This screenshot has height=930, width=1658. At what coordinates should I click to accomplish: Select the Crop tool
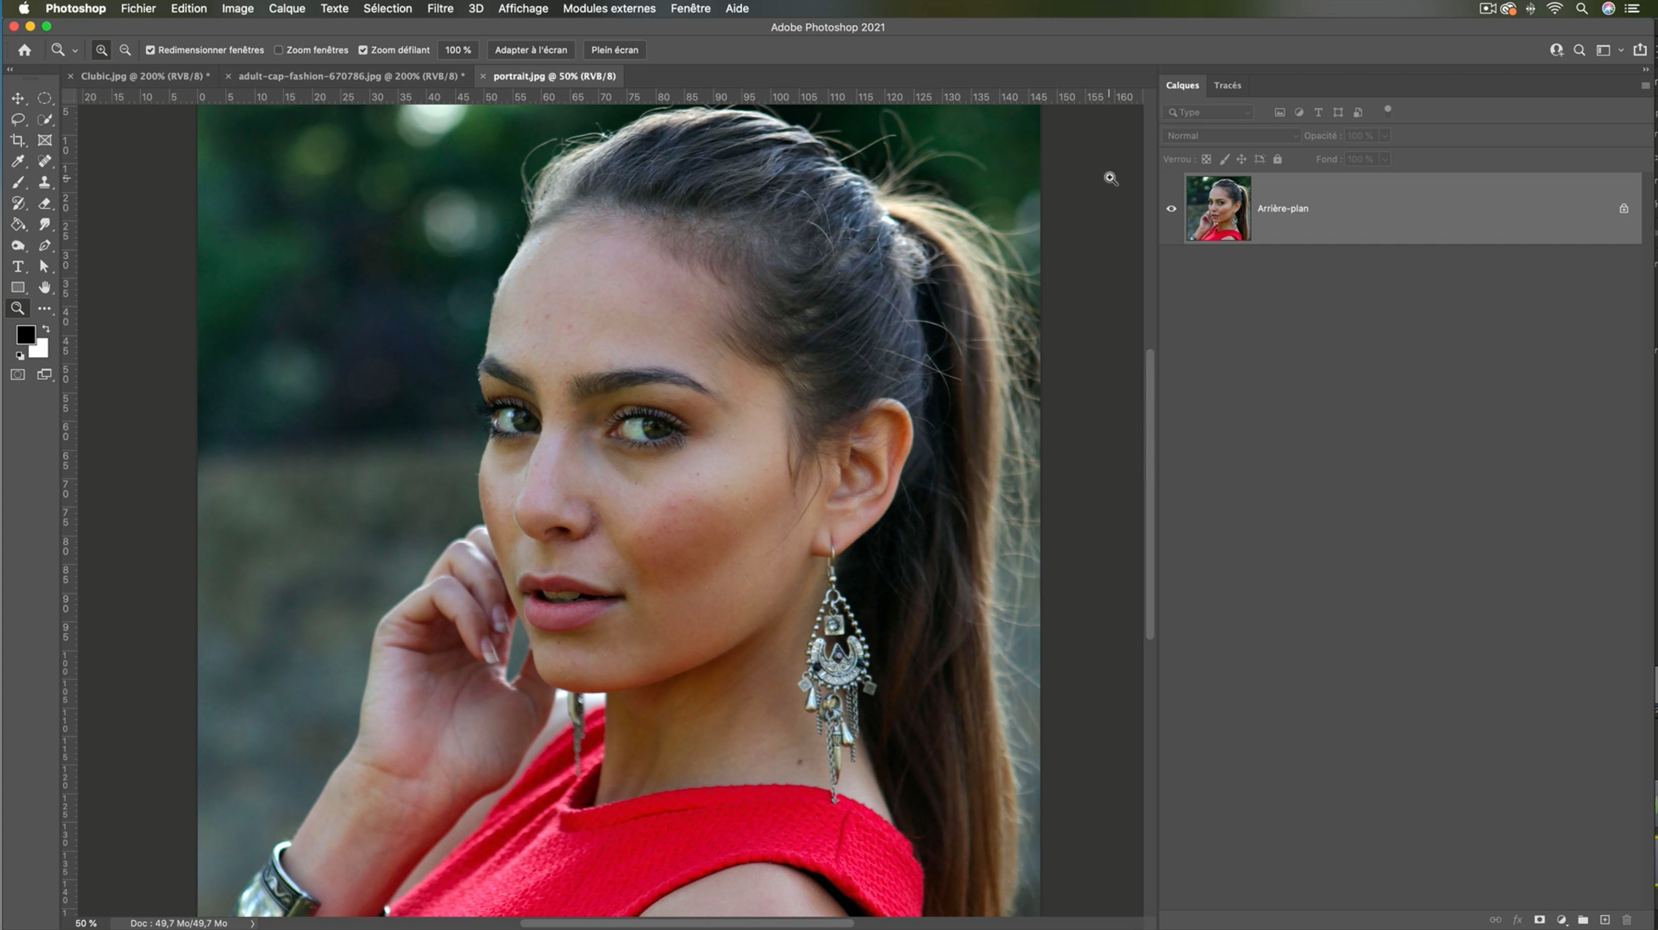tap(18, 140)
